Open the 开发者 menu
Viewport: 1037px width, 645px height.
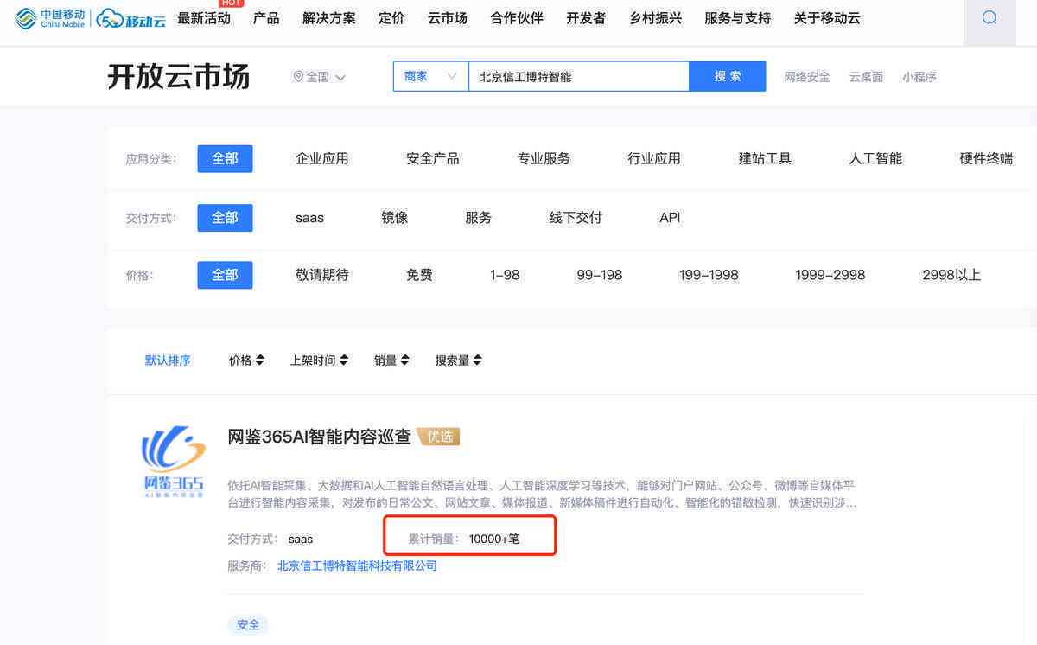[x=586, y=18]
